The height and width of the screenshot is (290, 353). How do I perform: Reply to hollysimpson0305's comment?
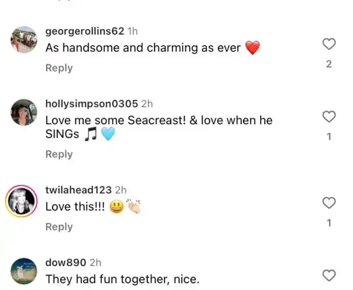(59, 154)
